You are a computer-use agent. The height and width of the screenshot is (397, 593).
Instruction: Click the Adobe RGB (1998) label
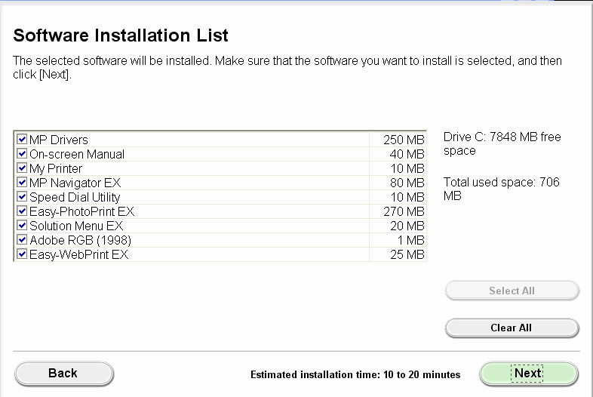[x=80, y=240]
